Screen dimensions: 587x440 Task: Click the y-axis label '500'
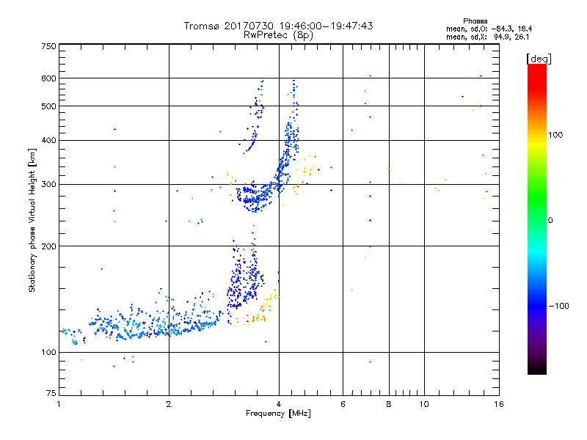[x=48, y=106]
